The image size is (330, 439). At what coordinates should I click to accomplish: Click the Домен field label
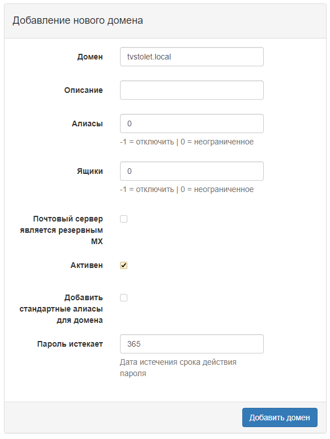tap(90, 57)
